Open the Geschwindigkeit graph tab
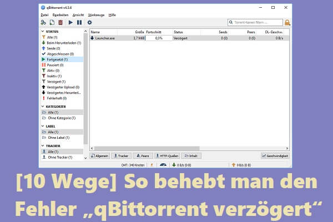This screenshot has width=333, height=222. pos(275,156)
